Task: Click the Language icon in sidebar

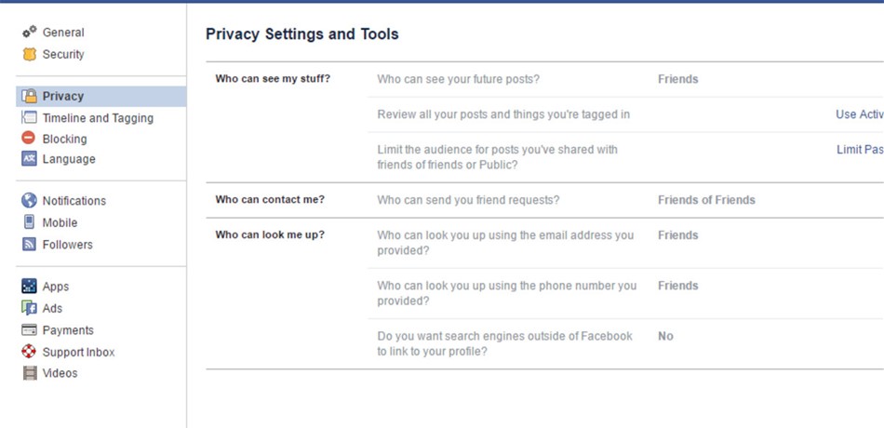Action: tap(29, 159)
